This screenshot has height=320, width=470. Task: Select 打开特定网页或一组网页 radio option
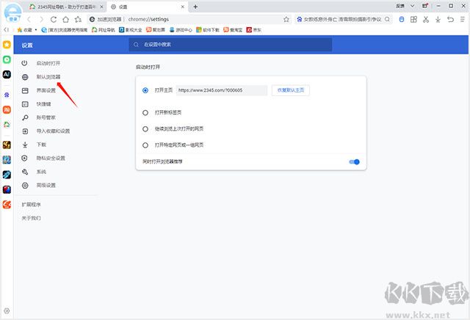[145, 145]
